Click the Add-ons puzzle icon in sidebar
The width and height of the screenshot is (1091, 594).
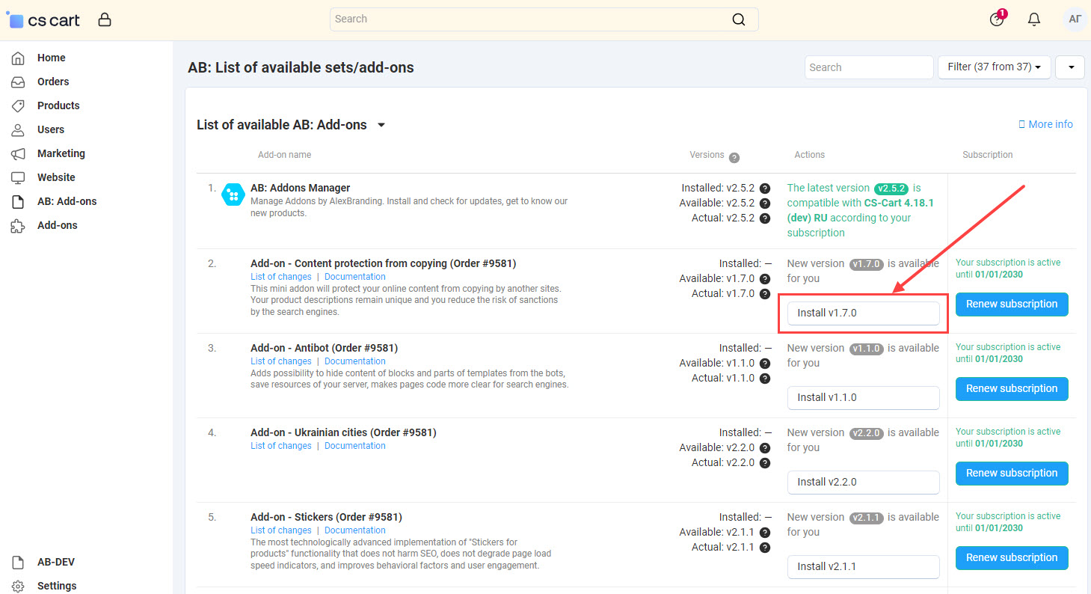coord(18,225)
